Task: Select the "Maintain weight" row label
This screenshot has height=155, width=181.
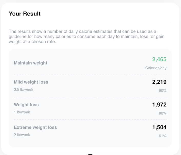Action: coord(31,63)
